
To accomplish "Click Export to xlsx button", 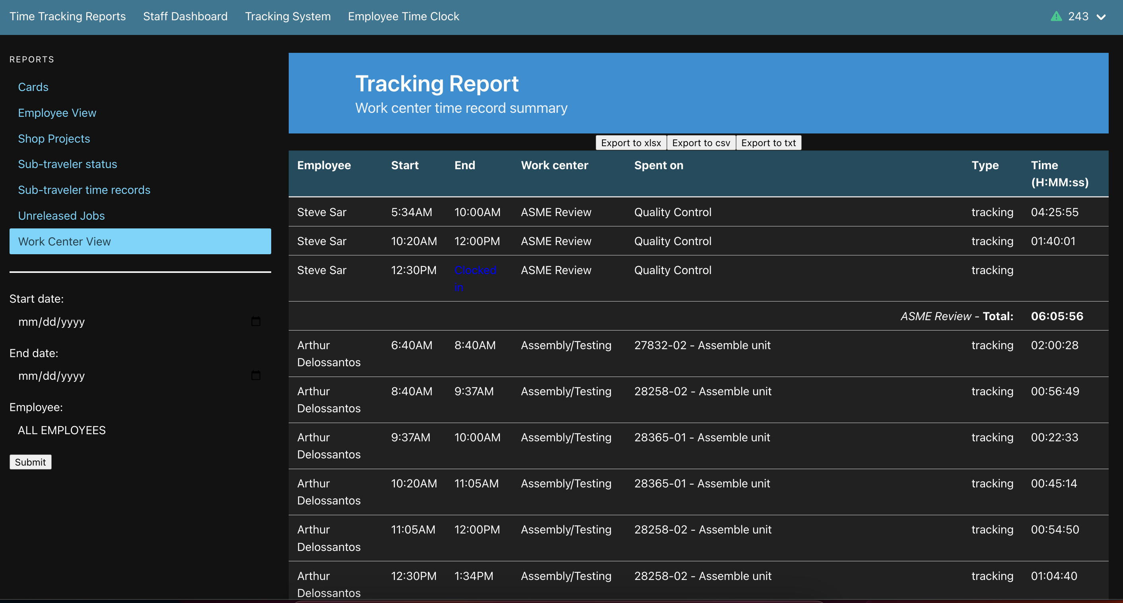I will pos(631,143).
